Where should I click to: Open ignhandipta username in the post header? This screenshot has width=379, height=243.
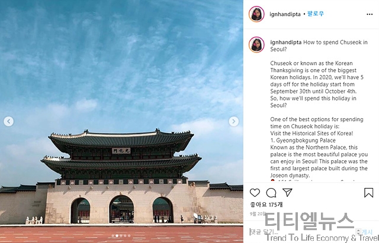(x=285, y=14)
